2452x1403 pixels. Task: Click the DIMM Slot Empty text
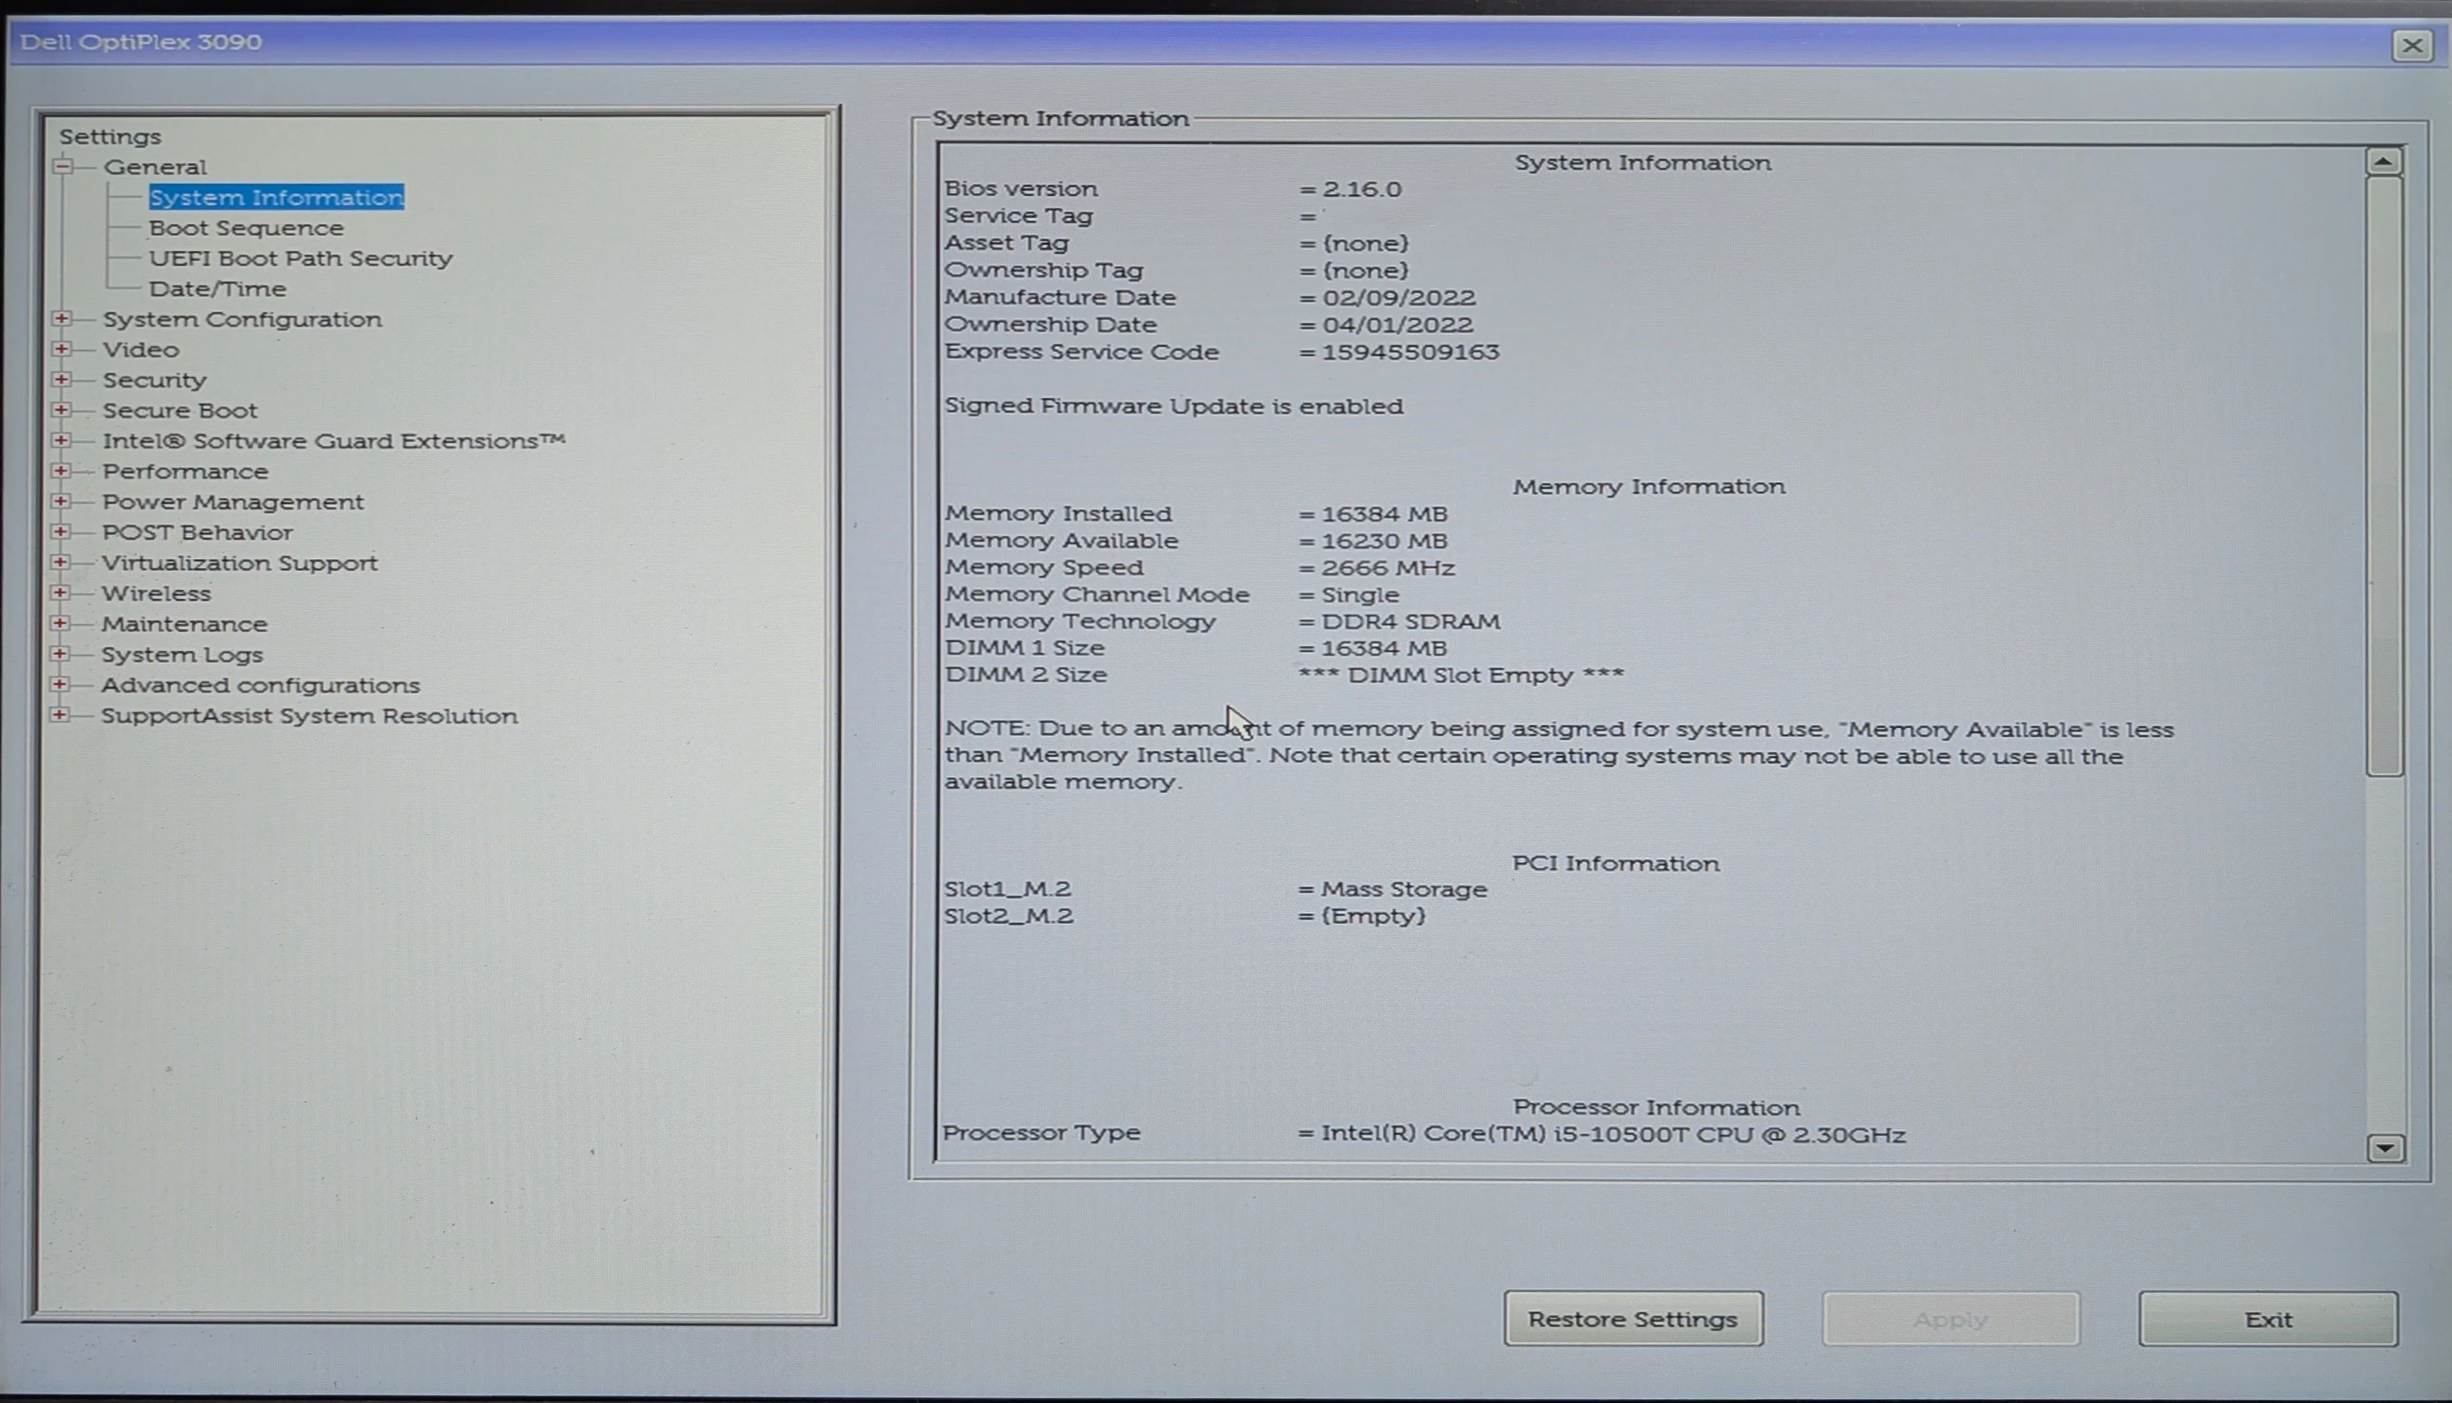pos(1461,676)
